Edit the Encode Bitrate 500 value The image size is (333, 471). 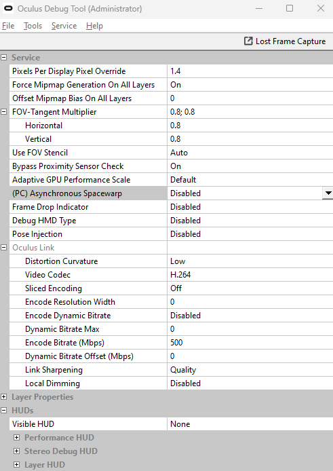coord(250,343)
